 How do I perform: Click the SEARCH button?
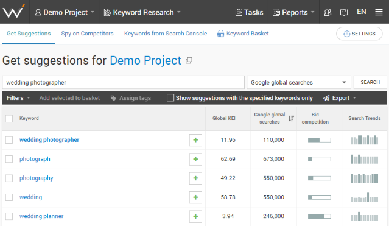coord(370,82)
